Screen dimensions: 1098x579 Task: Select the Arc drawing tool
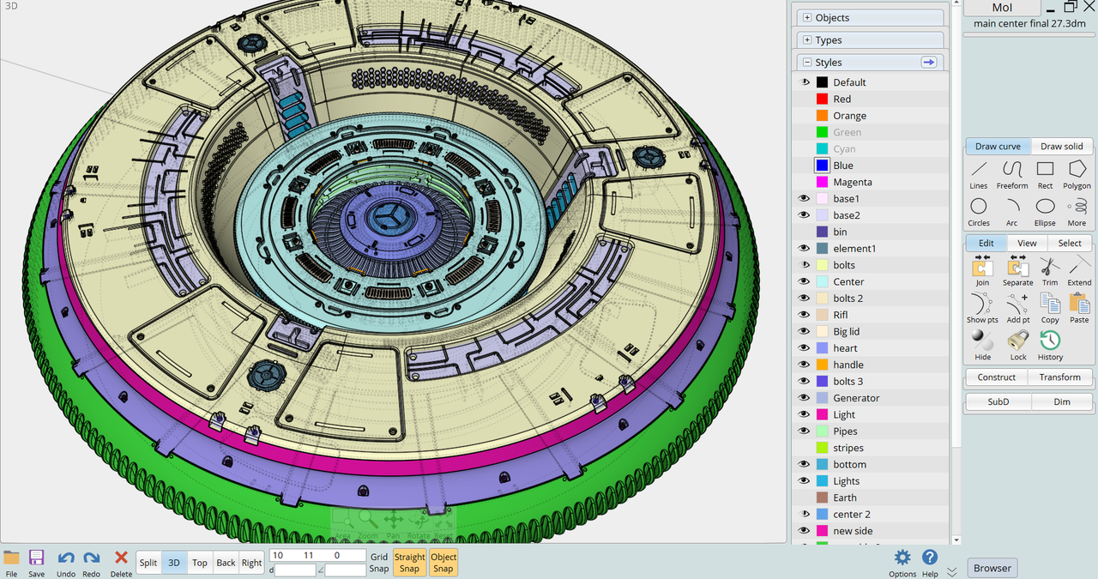1012,212
